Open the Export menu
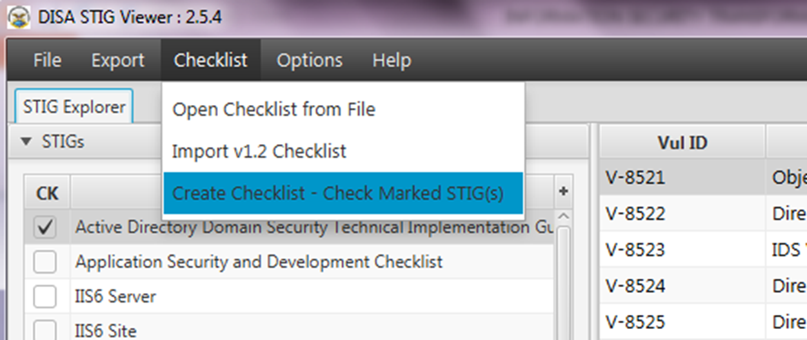The height and width of the screenshot is (340, 807). pyautogui.click(x=117, y=61)
